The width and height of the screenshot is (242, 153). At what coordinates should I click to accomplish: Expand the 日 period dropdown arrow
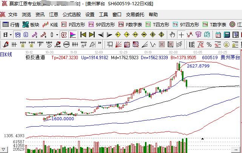coord(11,35)
